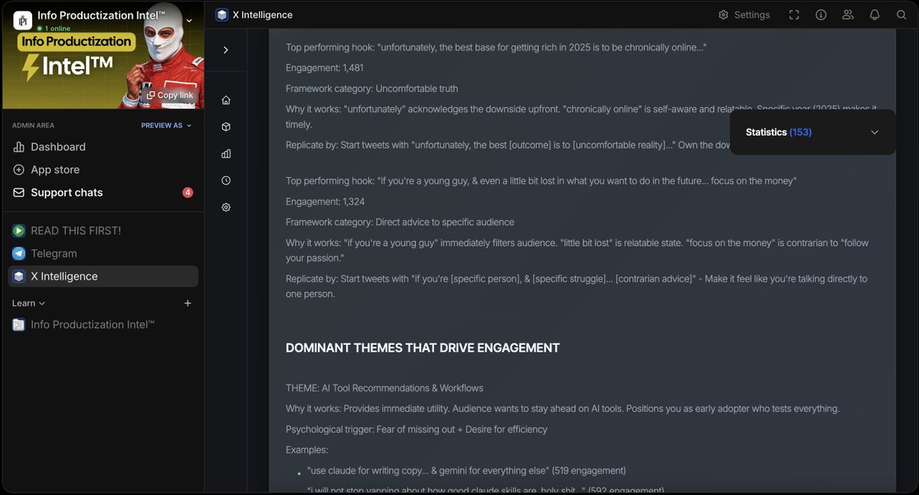
Task: Open the clock history icon in the sidebar
Action: 226,180
